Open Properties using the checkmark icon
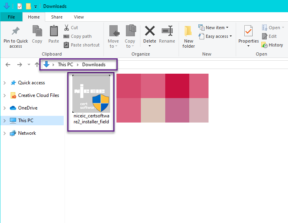Screen dimensions: 288x223 [248, 31]
